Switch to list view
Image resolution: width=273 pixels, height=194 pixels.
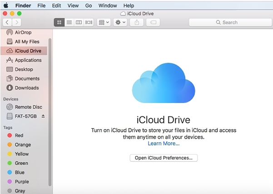click(69, 22)
